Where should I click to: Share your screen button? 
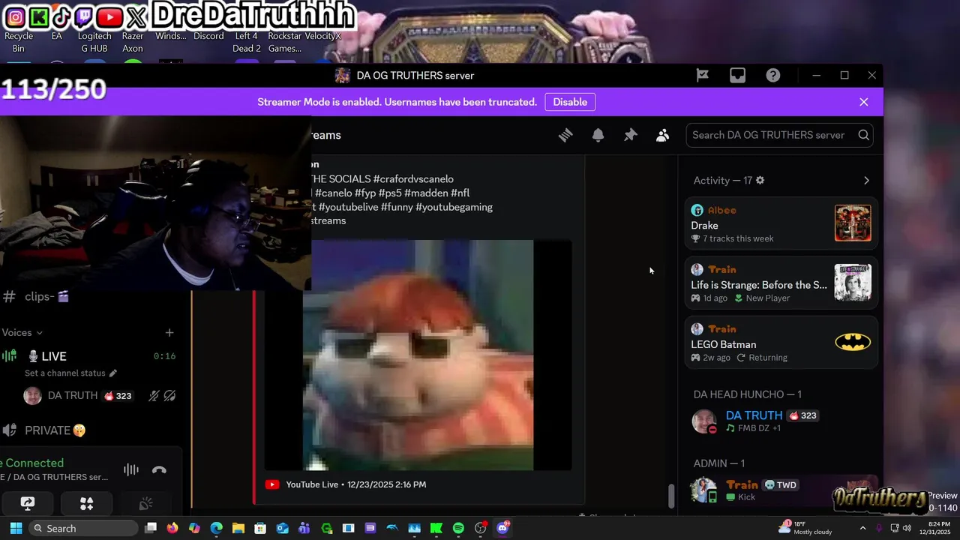point(28,504)
